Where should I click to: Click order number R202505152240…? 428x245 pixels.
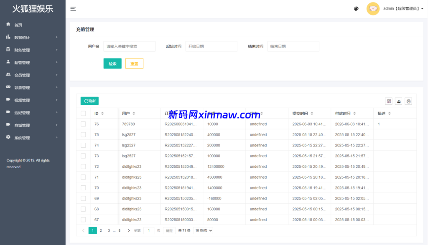point(181,135)
